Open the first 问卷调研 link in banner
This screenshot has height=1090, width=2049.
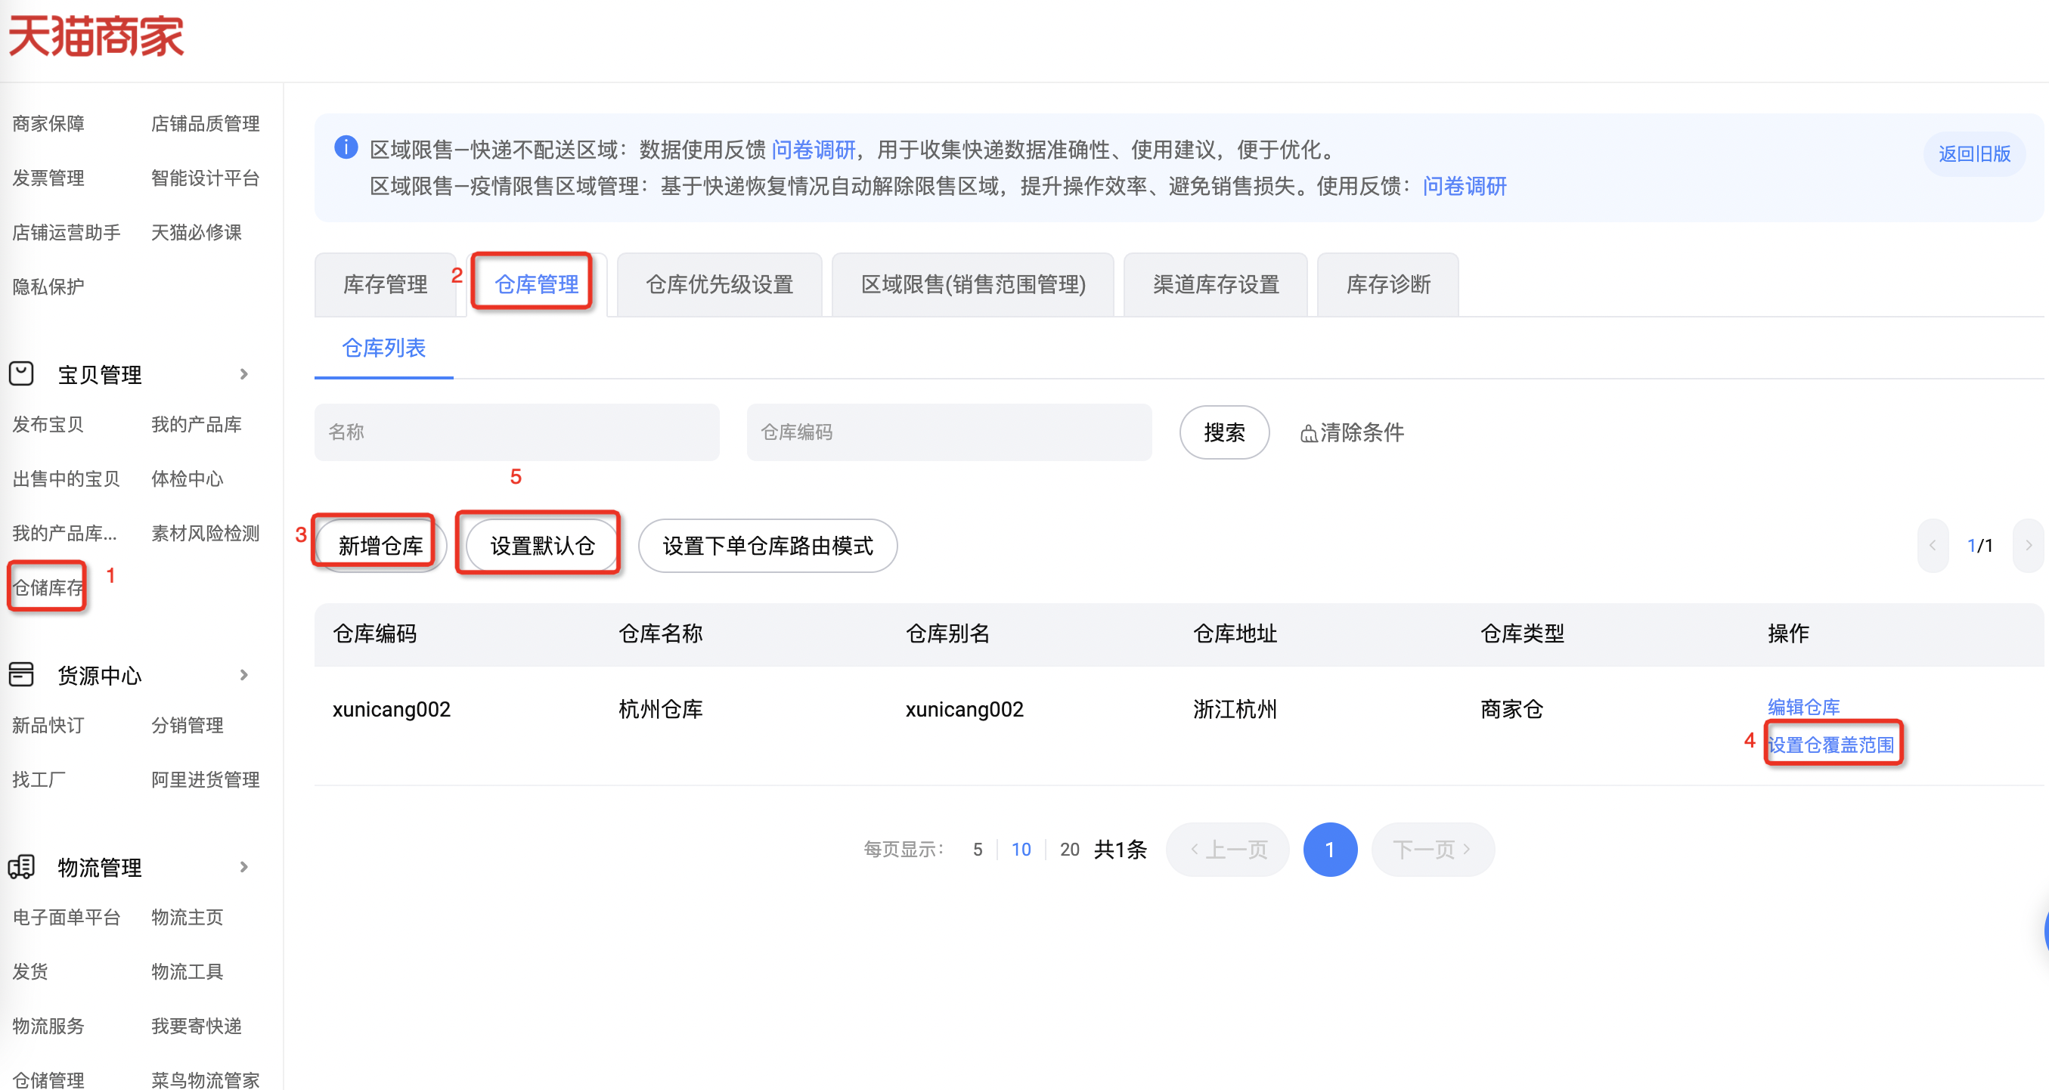[x=813, y=150]
